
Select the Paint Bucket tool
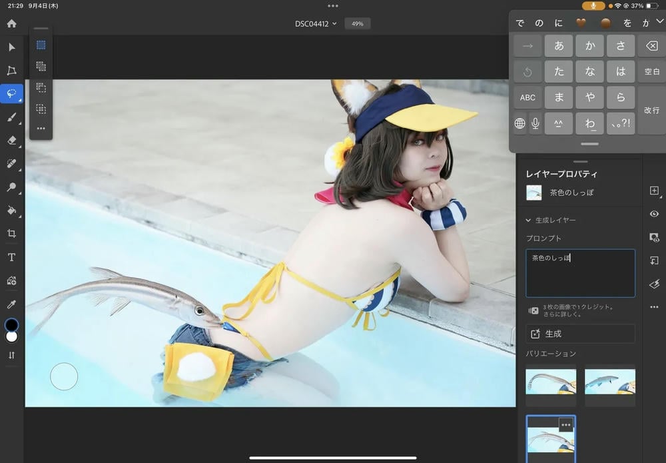pos(11,211)
